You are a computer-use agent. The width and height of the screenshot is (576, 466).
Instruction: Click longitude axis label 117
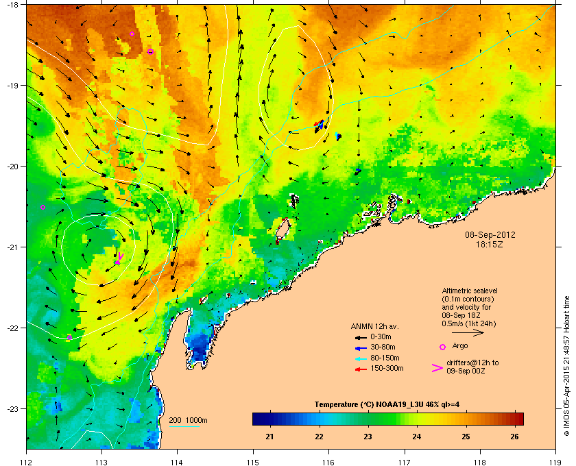[x=405, y=462]
